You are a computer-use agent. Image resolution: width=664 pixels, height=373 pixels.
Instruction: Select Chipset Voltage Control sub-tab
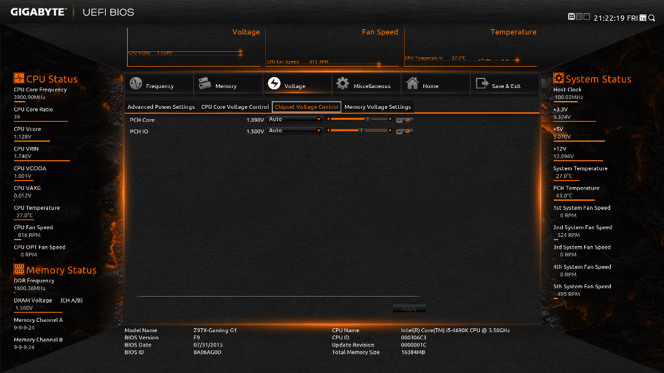point(307,107)
